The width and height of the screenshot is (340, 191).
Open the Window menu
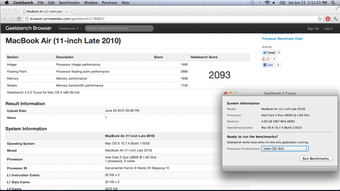[91, 3]
